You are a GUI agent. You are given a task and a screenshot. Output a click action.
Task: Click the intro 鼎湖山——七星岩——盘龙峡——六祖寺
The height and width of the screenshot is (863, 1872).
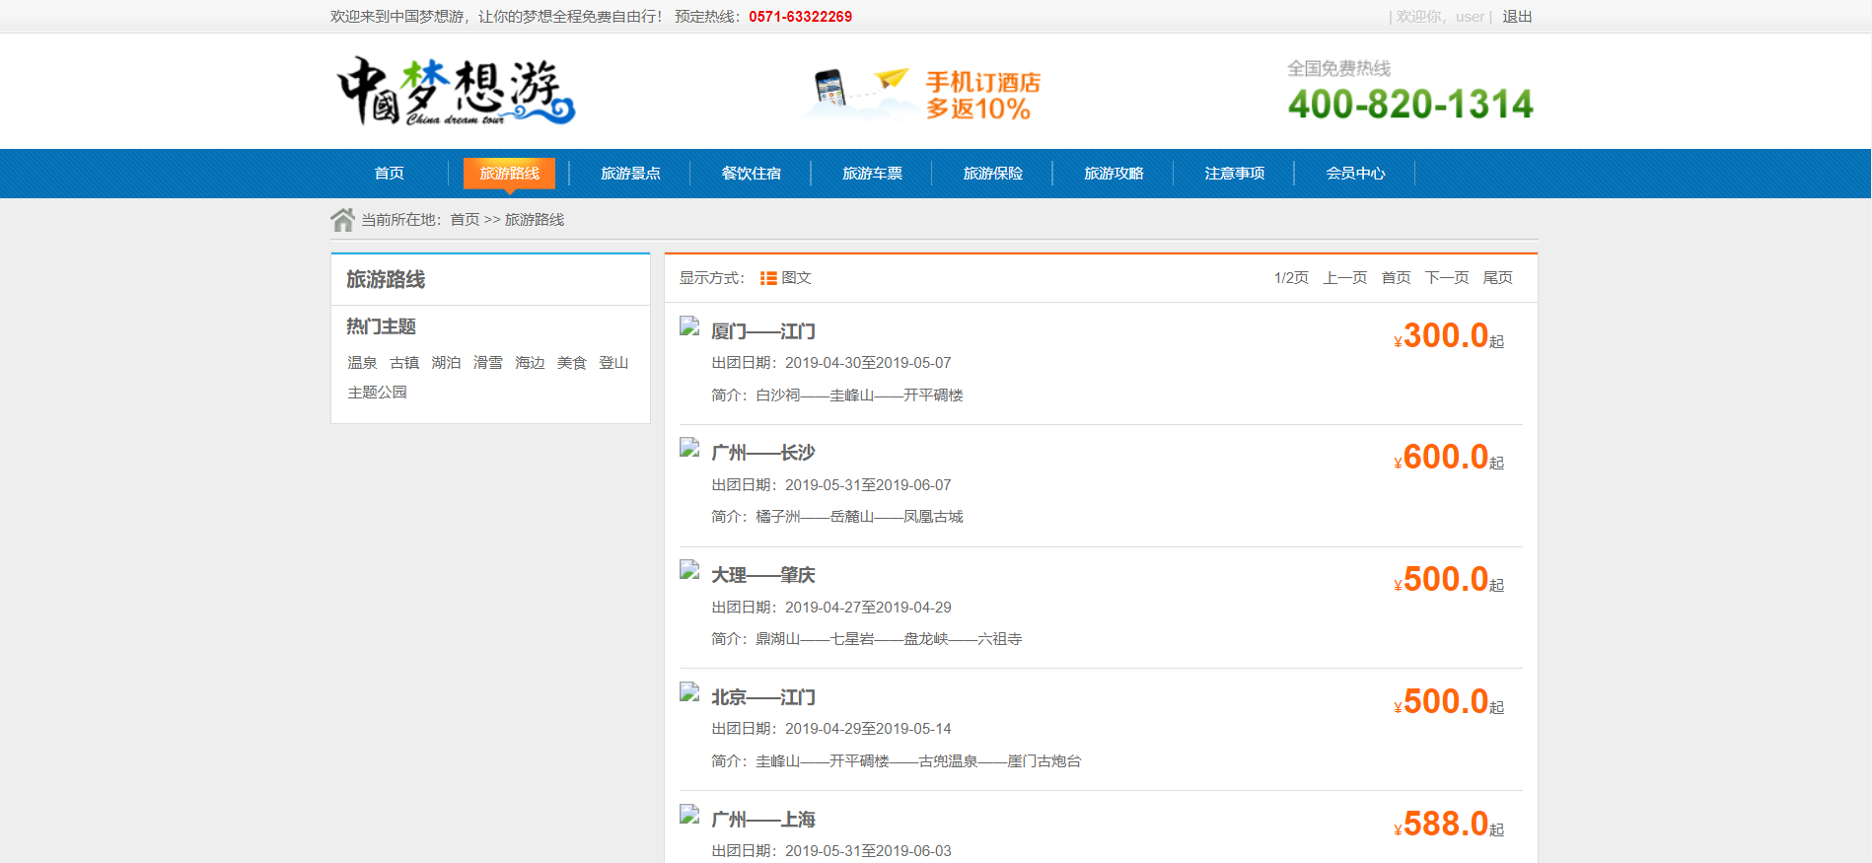(889, 639)
